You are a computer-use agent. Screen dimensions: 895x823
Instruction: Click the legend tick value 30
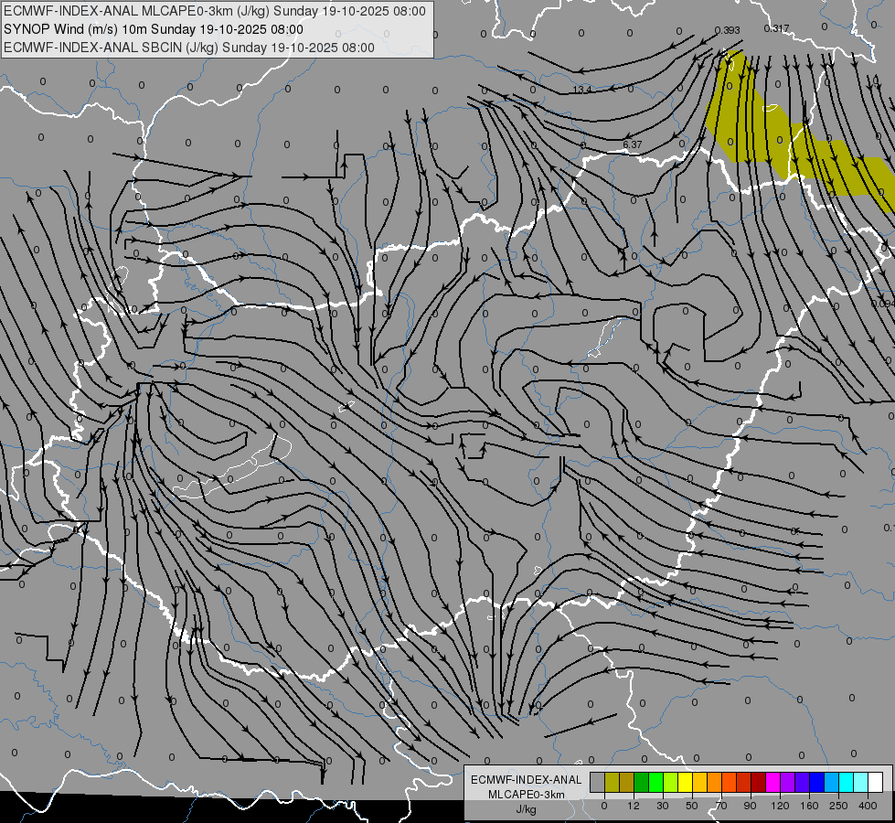coord(663,806)
